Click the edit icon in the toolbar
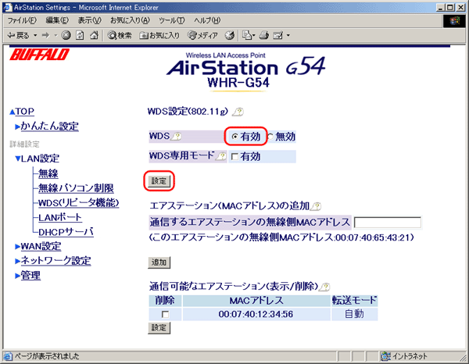 click(278, 36)
